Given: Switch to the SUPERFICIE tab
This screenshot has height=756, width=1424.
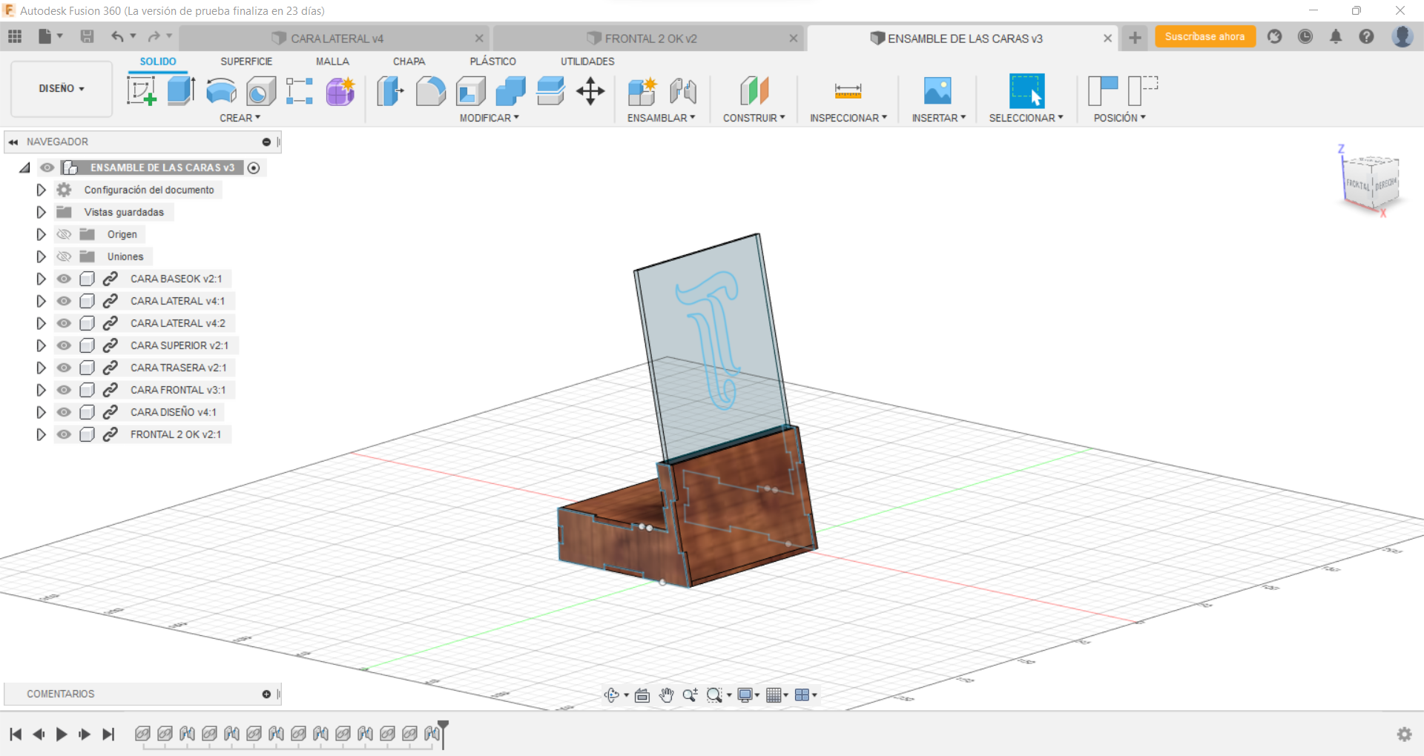Looking at the screenshot, I should (x=246, y=62).
